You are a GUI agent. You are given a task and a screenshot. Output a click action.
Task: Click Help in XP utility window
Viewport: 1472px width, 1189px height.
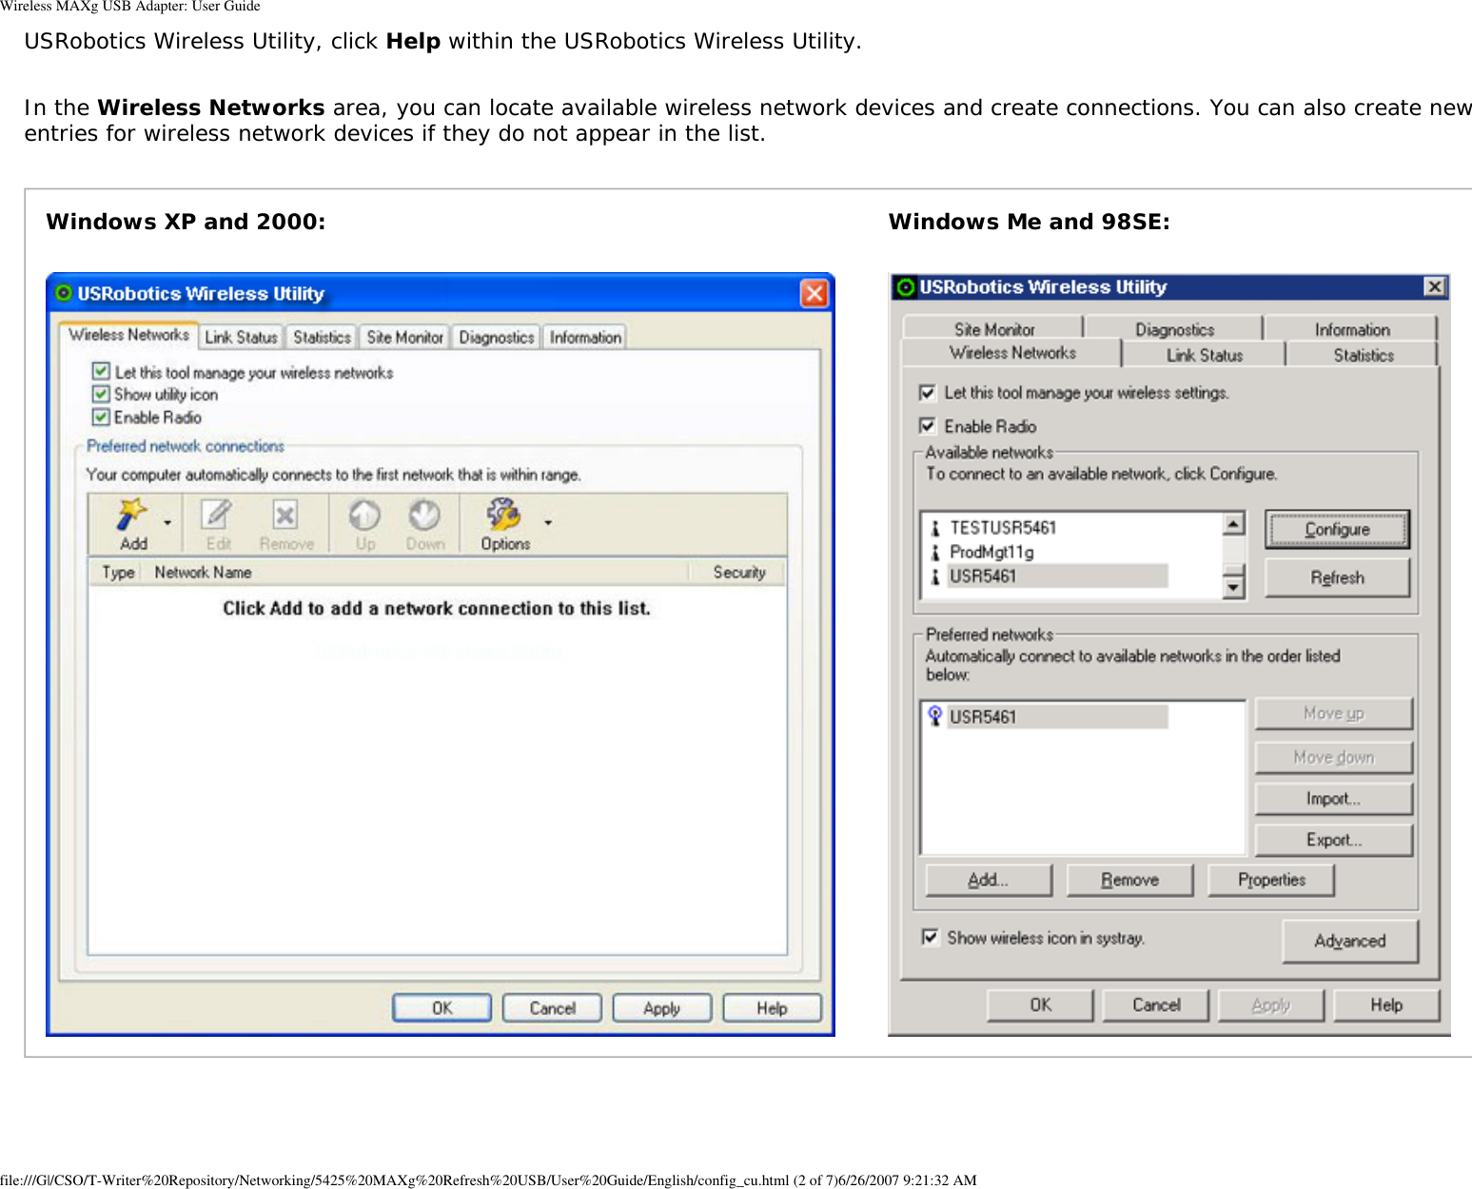point(772,1007)
